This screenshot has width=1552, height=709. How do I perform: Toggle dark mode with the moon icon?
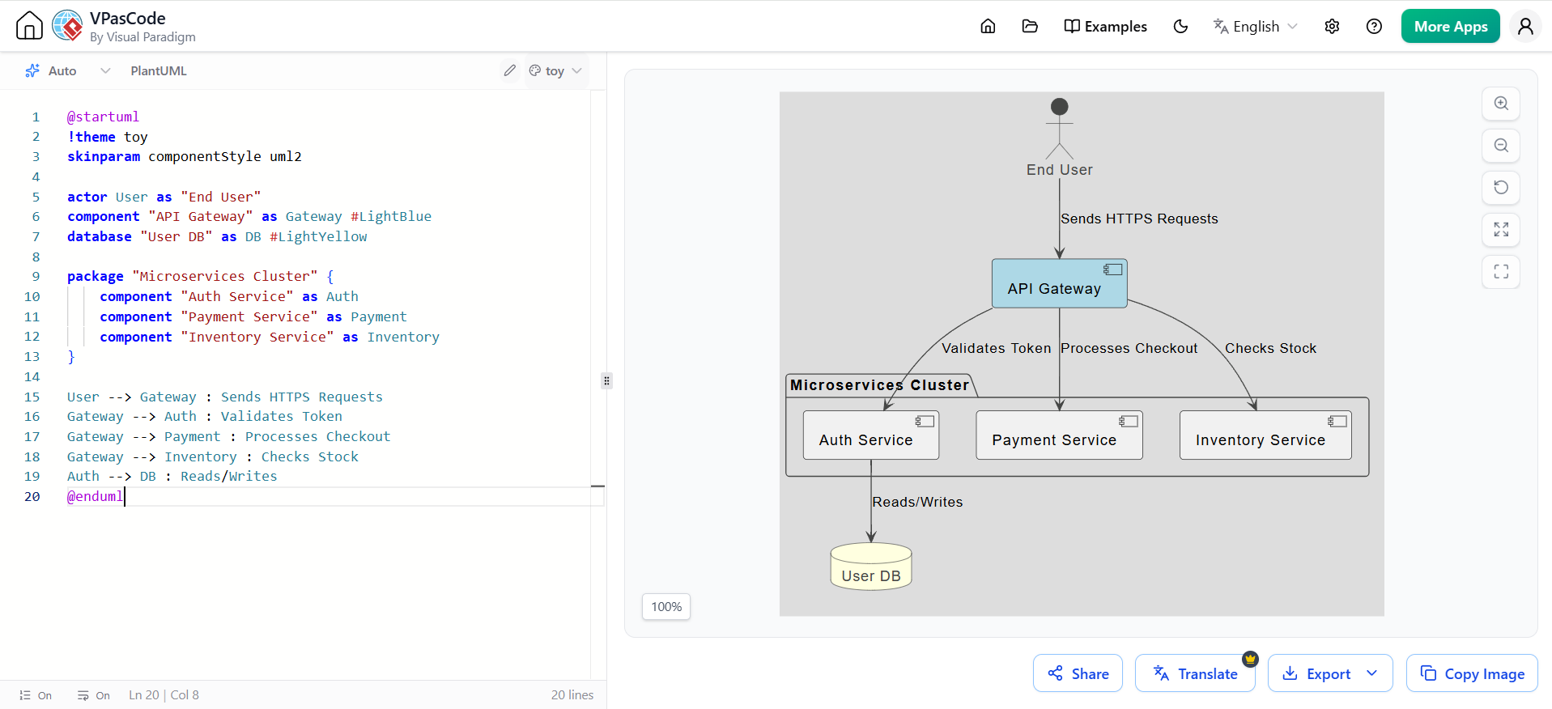click(1180, 27)
